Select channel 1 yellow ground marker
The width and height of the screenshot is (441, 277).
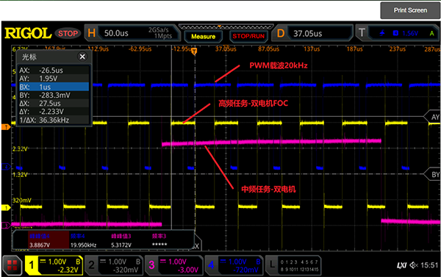pos(6,208)
